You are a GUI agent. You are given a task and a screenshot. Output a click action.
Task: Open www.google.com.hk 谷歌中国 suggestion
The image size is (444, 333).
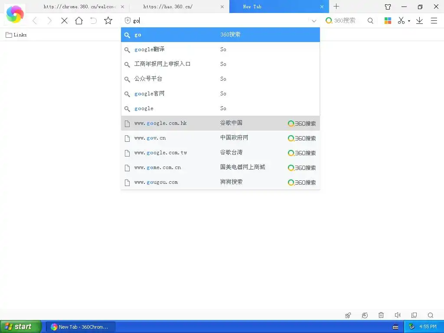pyautogui.click(x=220, y=123)
